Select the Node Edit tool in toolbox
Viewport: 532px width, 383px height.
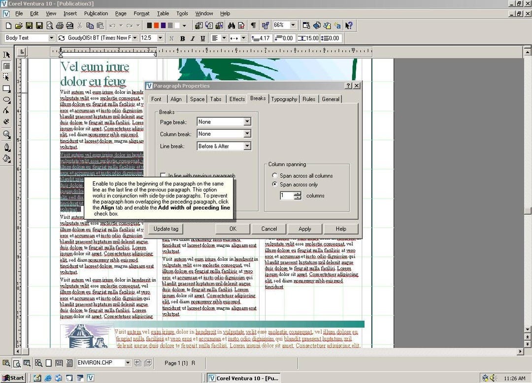pos(6,111)
